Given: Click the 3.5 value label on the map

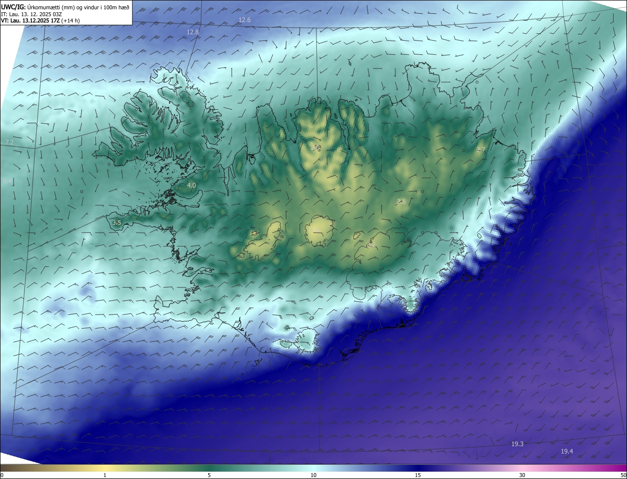Looking at the screenshot, I should [117, 222].
